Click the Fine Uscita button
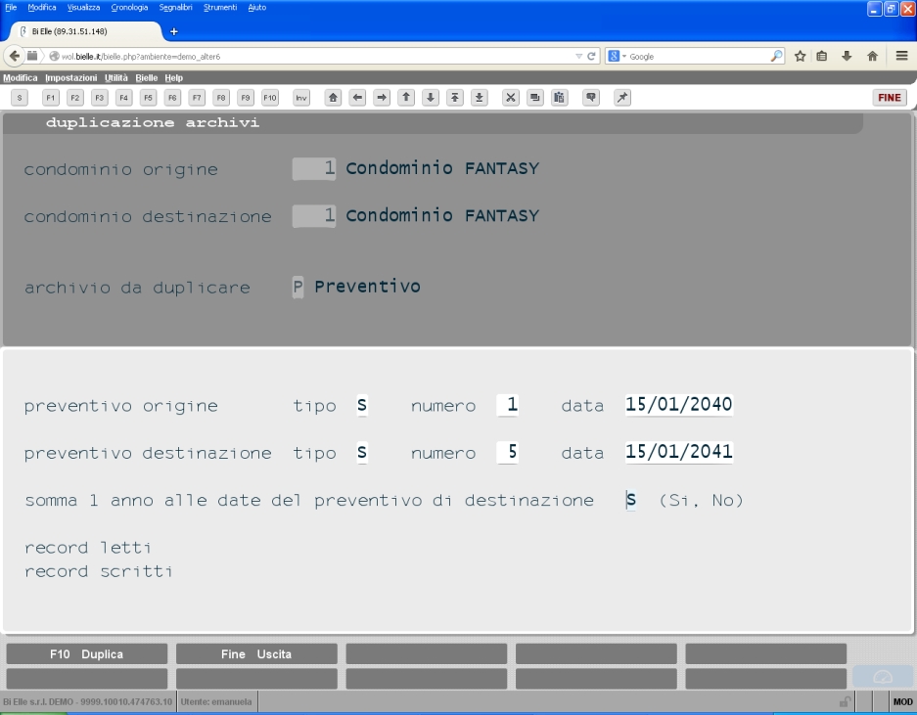917x715 pixels. (x=256, y=654)
